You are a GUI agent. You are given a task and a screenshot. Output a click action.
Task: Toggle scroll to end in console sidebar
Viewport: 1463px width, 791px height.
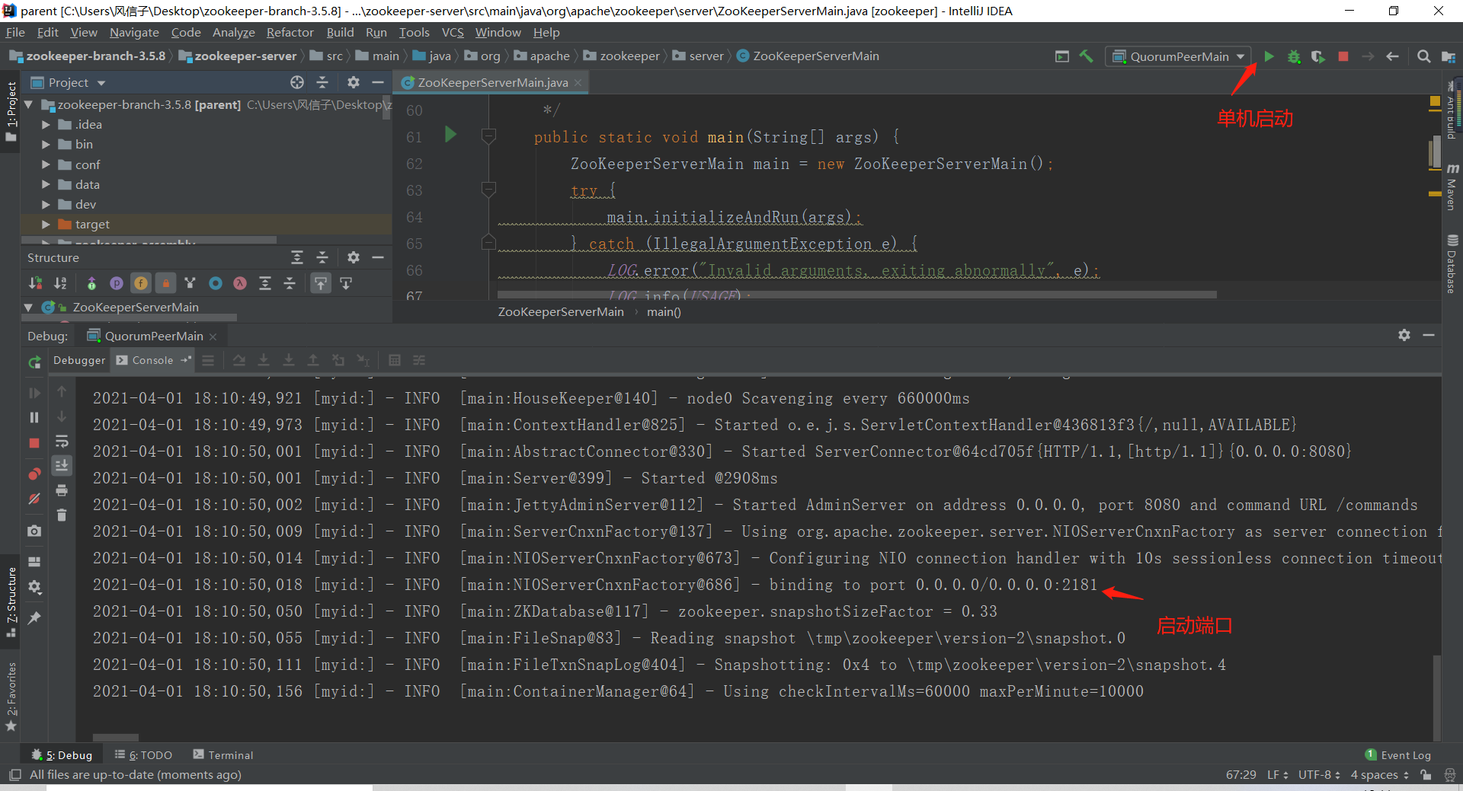coord(62,465)
